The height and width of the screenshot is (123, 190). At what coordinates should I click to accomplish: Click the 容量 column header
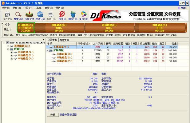coord(172,43)
